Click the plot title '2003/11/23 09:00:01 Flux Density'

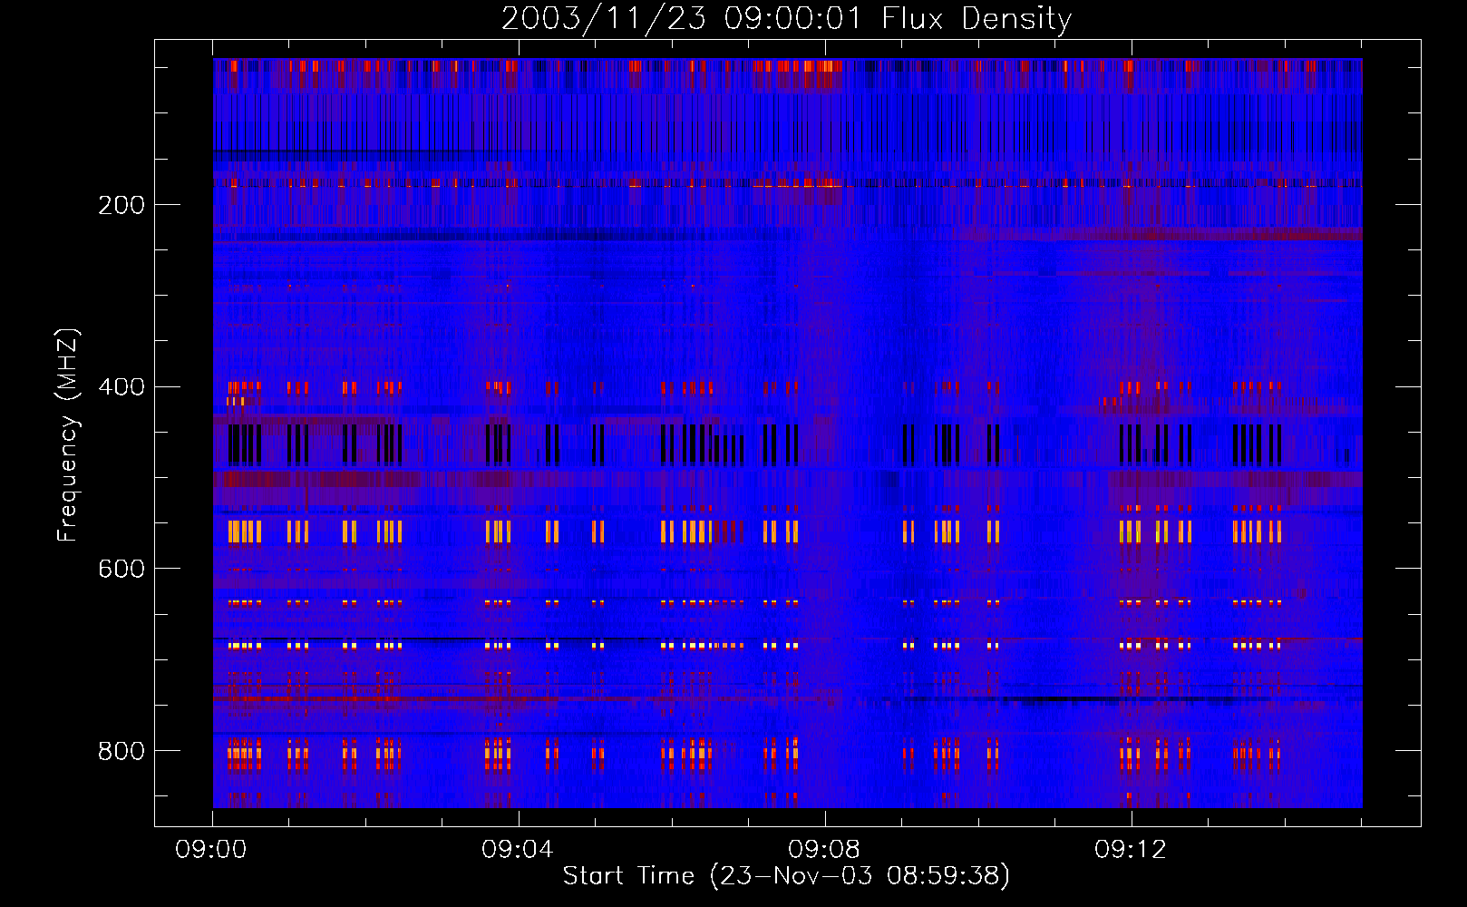(x=786, y=18)
